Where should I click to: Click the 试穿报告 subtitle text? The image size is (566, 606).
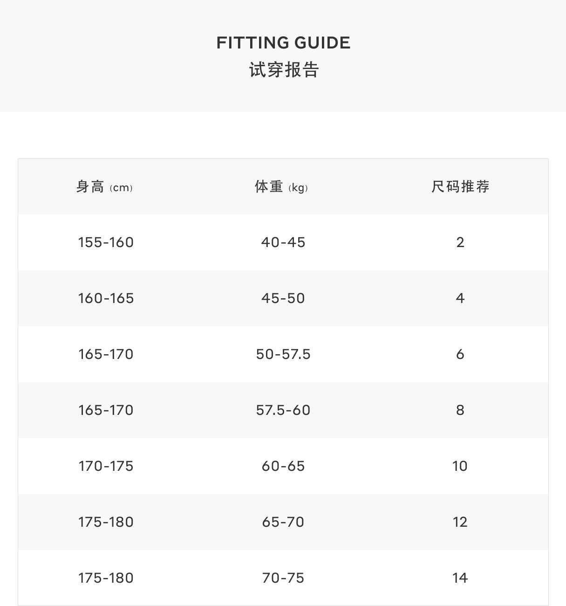(283, 70)
